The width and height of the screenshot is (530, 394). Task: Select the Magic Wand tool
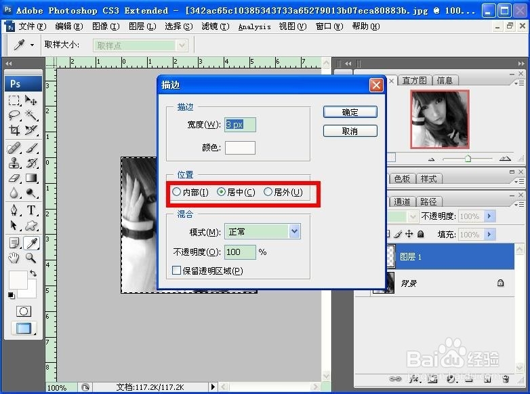(31, 115)
